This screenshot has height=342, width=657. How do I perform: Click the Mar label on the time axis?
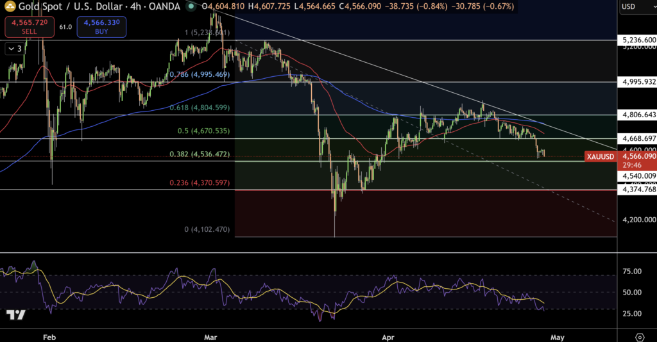210,336
